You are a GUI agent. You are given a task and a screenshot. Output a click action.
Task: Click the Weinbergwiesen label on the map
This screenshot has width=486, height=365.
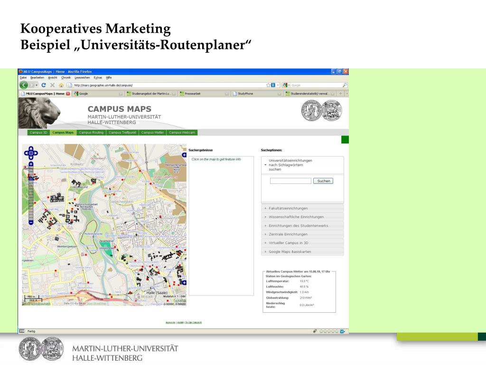tap(67, 247)
